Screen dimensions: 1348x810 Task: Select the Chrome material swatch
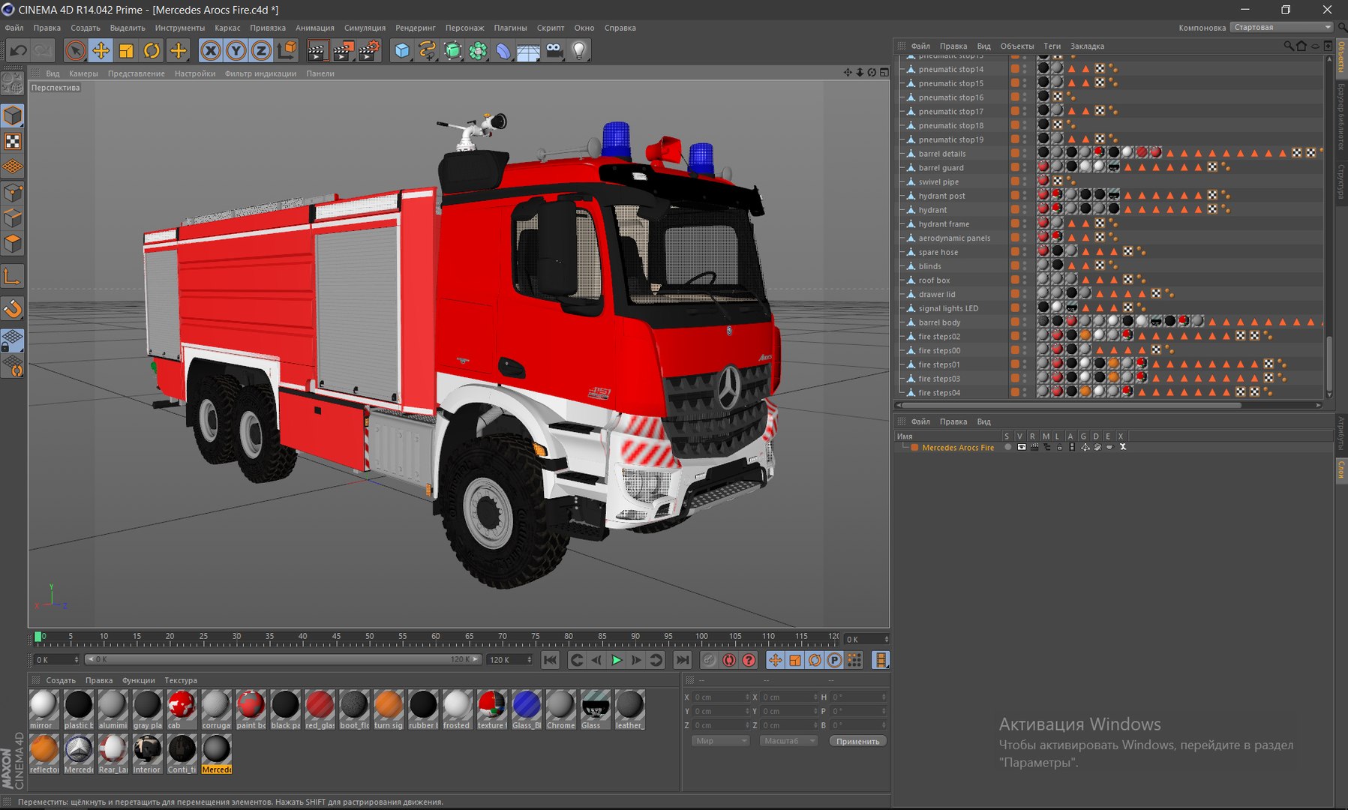560,709
